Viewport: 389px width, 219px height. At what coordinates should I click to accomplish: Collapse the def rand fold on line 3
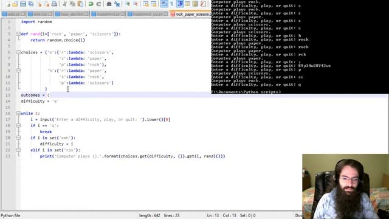tap(18, 34)
